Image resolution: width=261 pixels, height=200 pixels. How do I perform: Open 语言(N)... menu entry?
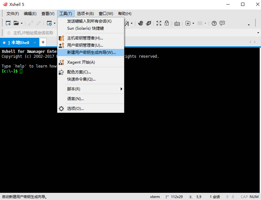(x=91, y=99)
